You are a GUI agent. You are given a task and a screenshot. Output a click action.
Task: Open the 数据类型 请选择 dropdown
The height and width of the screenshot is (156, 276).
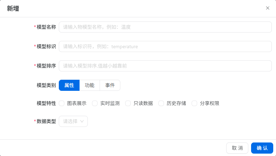[73, 121]
